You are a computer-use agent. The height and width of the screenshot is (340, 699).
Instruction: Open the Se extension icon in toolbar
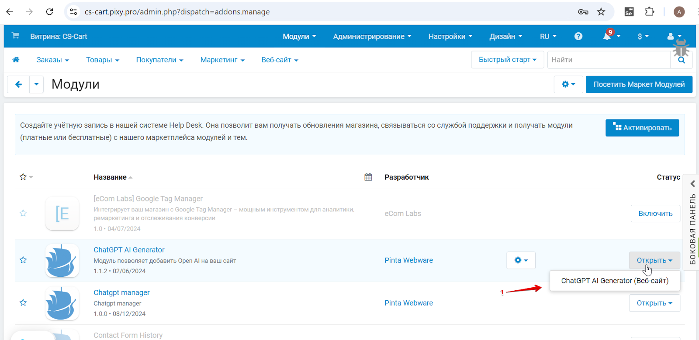[x=629, y=12]
